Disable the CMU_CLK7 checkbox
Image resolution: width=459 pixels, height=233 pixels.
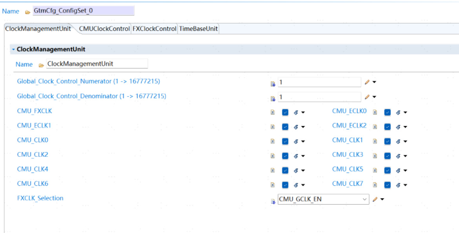coord(387,185)
